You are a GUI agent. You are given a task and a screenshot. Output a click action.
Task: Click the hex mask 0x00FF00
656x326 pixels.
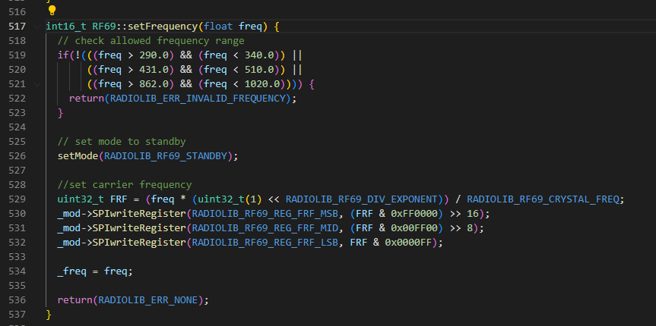pos(414,228)
